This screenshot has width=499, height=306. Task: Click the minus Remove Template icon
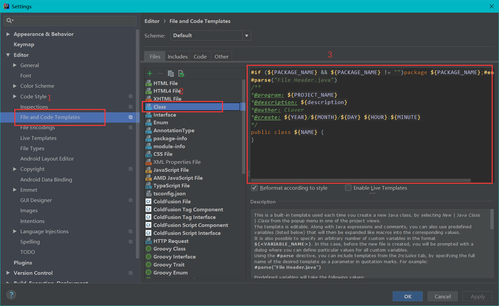tap(160, 73)
